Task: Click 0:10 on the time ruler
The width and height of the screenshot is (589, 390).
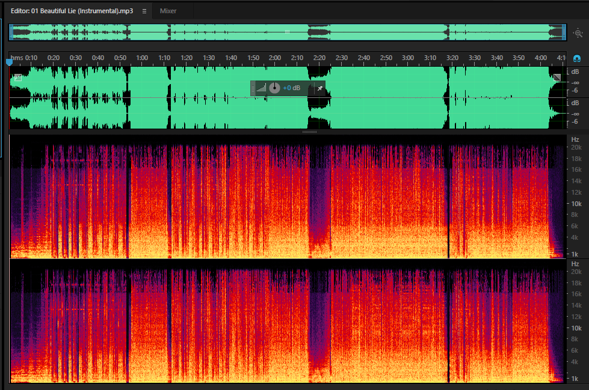Action: (x=31, y=58)
